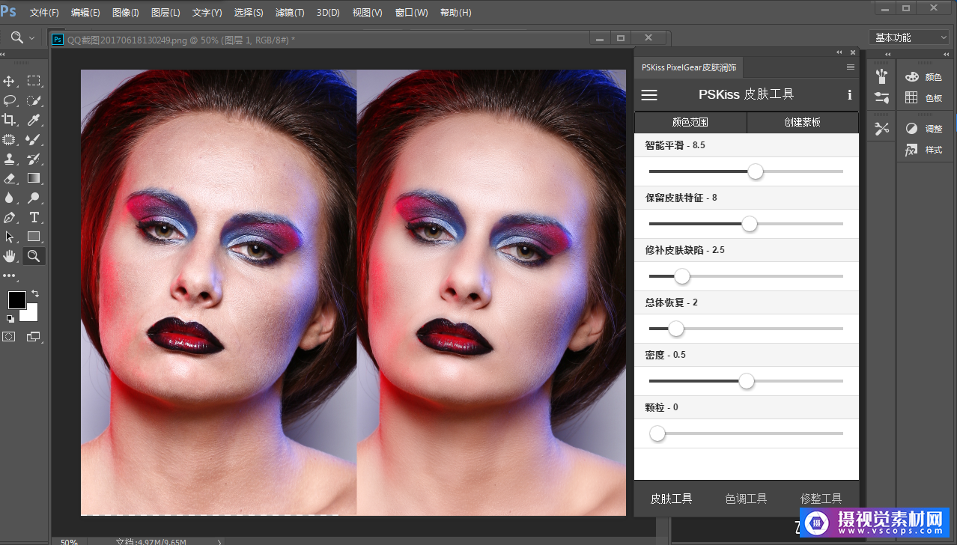Screen dimensions: 957x545
Task: Expand the 颜色 panel dock column arrows
Action: pos(947,54)
